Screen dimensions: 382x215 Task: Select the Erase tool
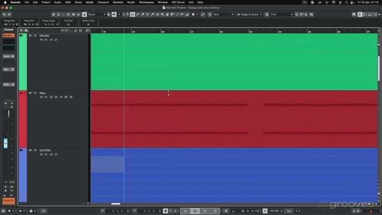pos(143,14)
